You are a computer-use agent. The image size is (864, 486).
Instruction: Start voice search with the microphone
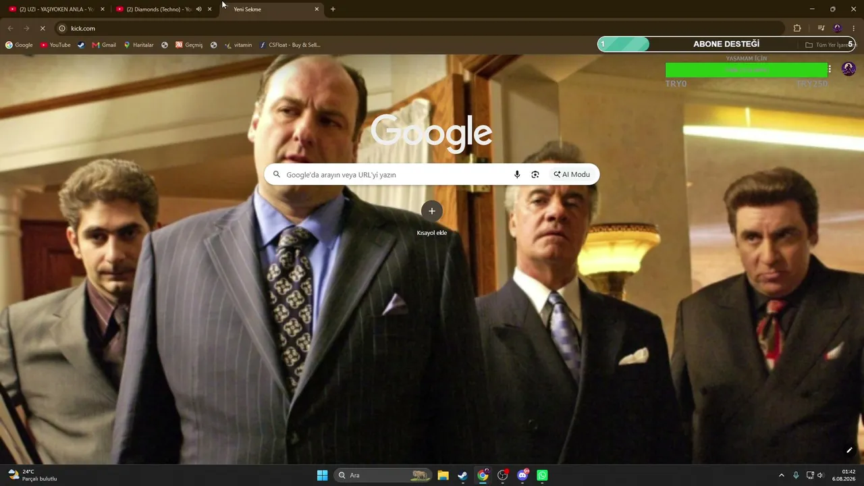(x=517, y=174)
